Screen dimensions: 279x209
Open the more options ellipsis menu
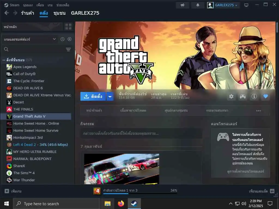258,111
